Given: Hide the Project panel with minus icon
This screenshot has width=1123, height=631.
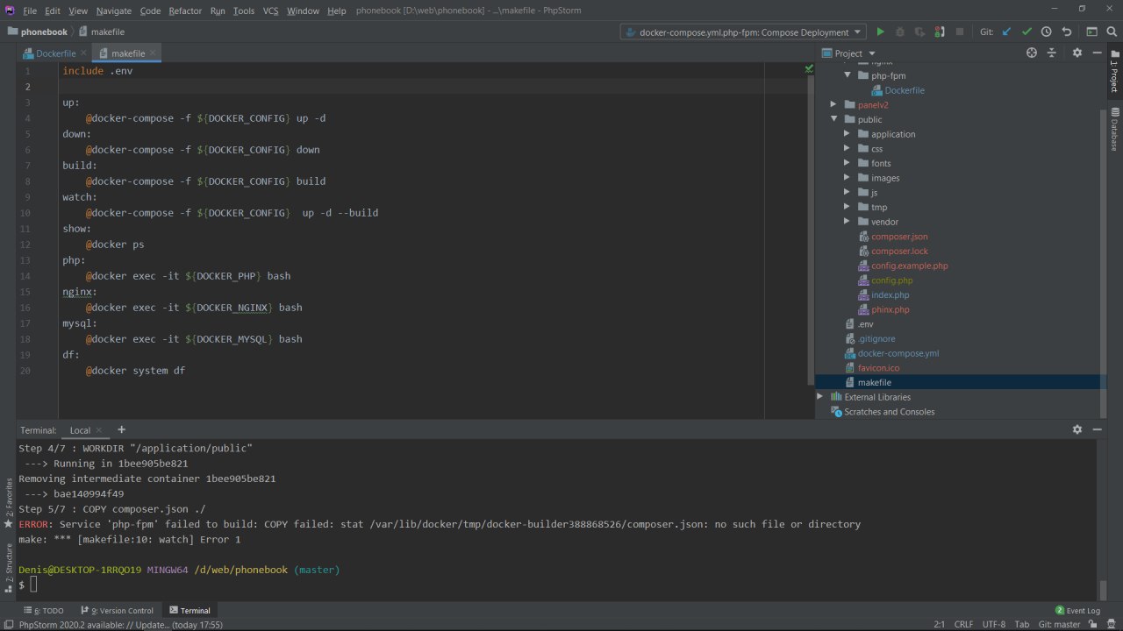Looking at the screenshot, I should coord(1098,53).
